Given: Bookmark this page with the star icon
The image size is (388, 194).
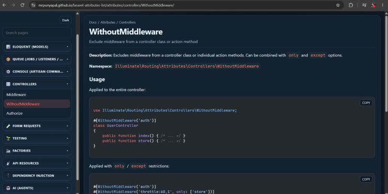Looking at the screenshot, I should pyautogui.click(x=338, y=5).
